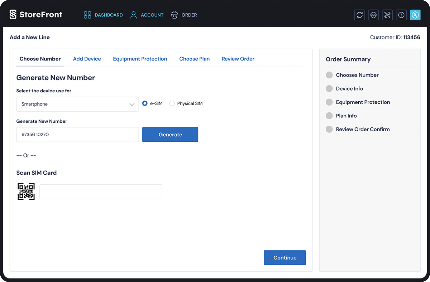Click the Scan SIM Card input field
The image size is (430, 282).
[101, 192]
